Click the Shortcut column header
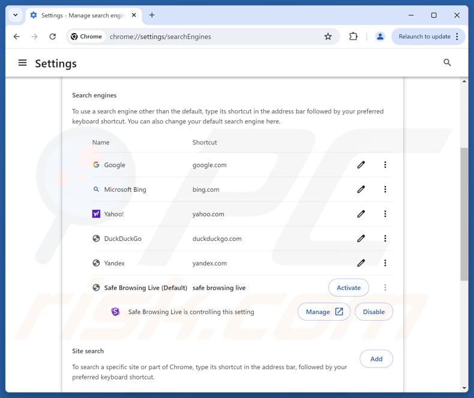This screenshot has width=474, height=398. (x=205, y=142)
